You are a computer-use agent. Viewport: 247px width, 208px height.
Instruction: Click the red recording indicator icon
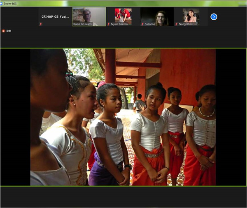click(3, 31)
